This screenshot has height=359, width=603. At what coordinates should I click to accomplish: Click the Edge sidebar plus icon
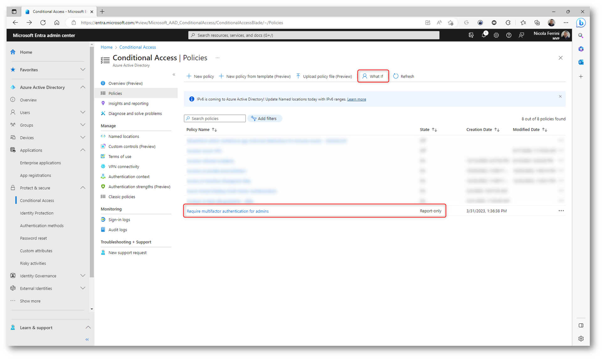[x=581, y=77]
